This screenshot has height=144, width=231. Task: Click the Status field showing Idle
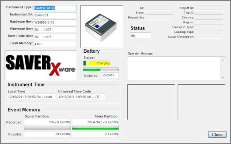click(x=140, y=36)
